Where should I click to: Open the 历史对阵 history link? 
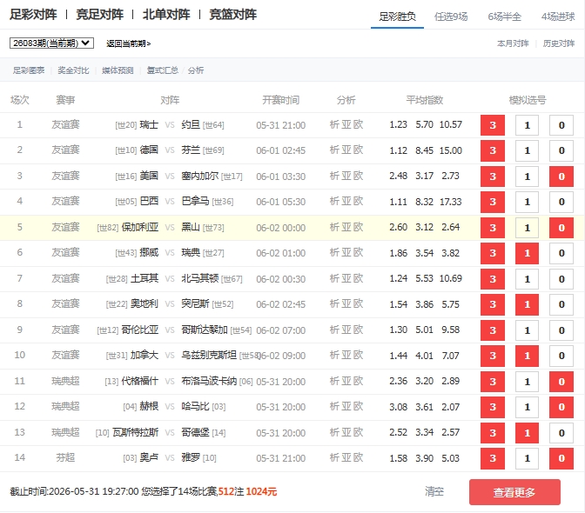coord(559,43)
